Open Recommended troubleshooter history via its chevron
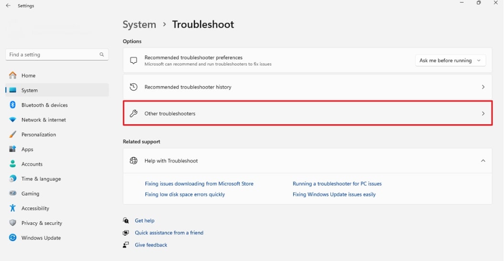 pyautogui.click(x=483, y=87)
